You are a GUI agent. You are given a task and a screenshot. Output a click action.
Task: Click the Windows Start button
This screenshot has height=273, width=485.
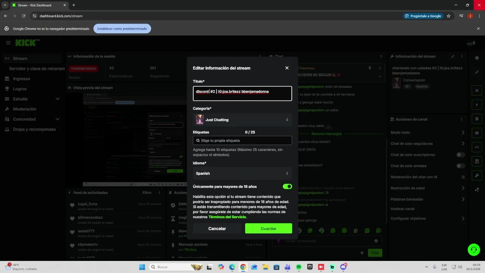(x=142, y=267)
